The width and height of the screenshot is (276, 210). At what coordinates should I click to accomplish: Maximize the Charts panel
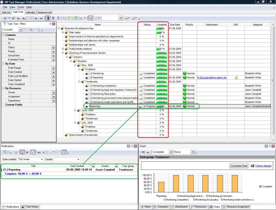click(x=266, y=146)
